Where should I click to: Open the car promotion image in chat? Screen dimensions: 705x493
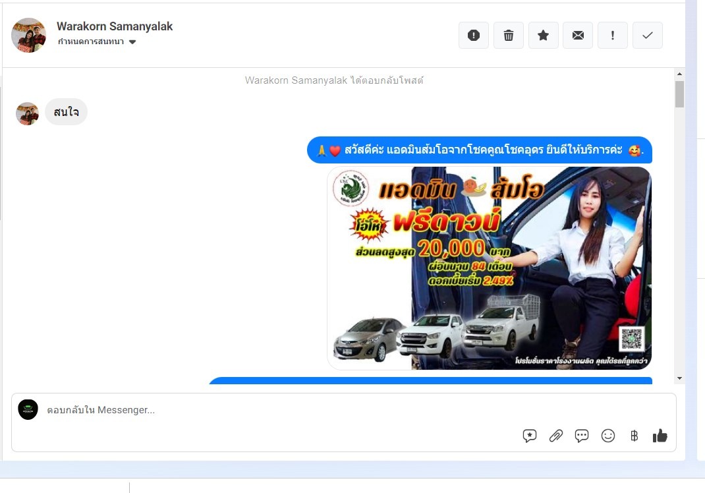click(489, 268)
